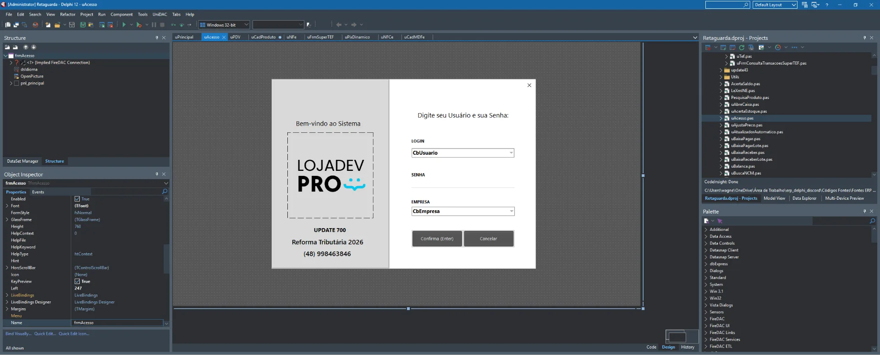880x355 pixels.
Task: Click the green Refresh icon in Projects panel
Action: click(742, 47)
